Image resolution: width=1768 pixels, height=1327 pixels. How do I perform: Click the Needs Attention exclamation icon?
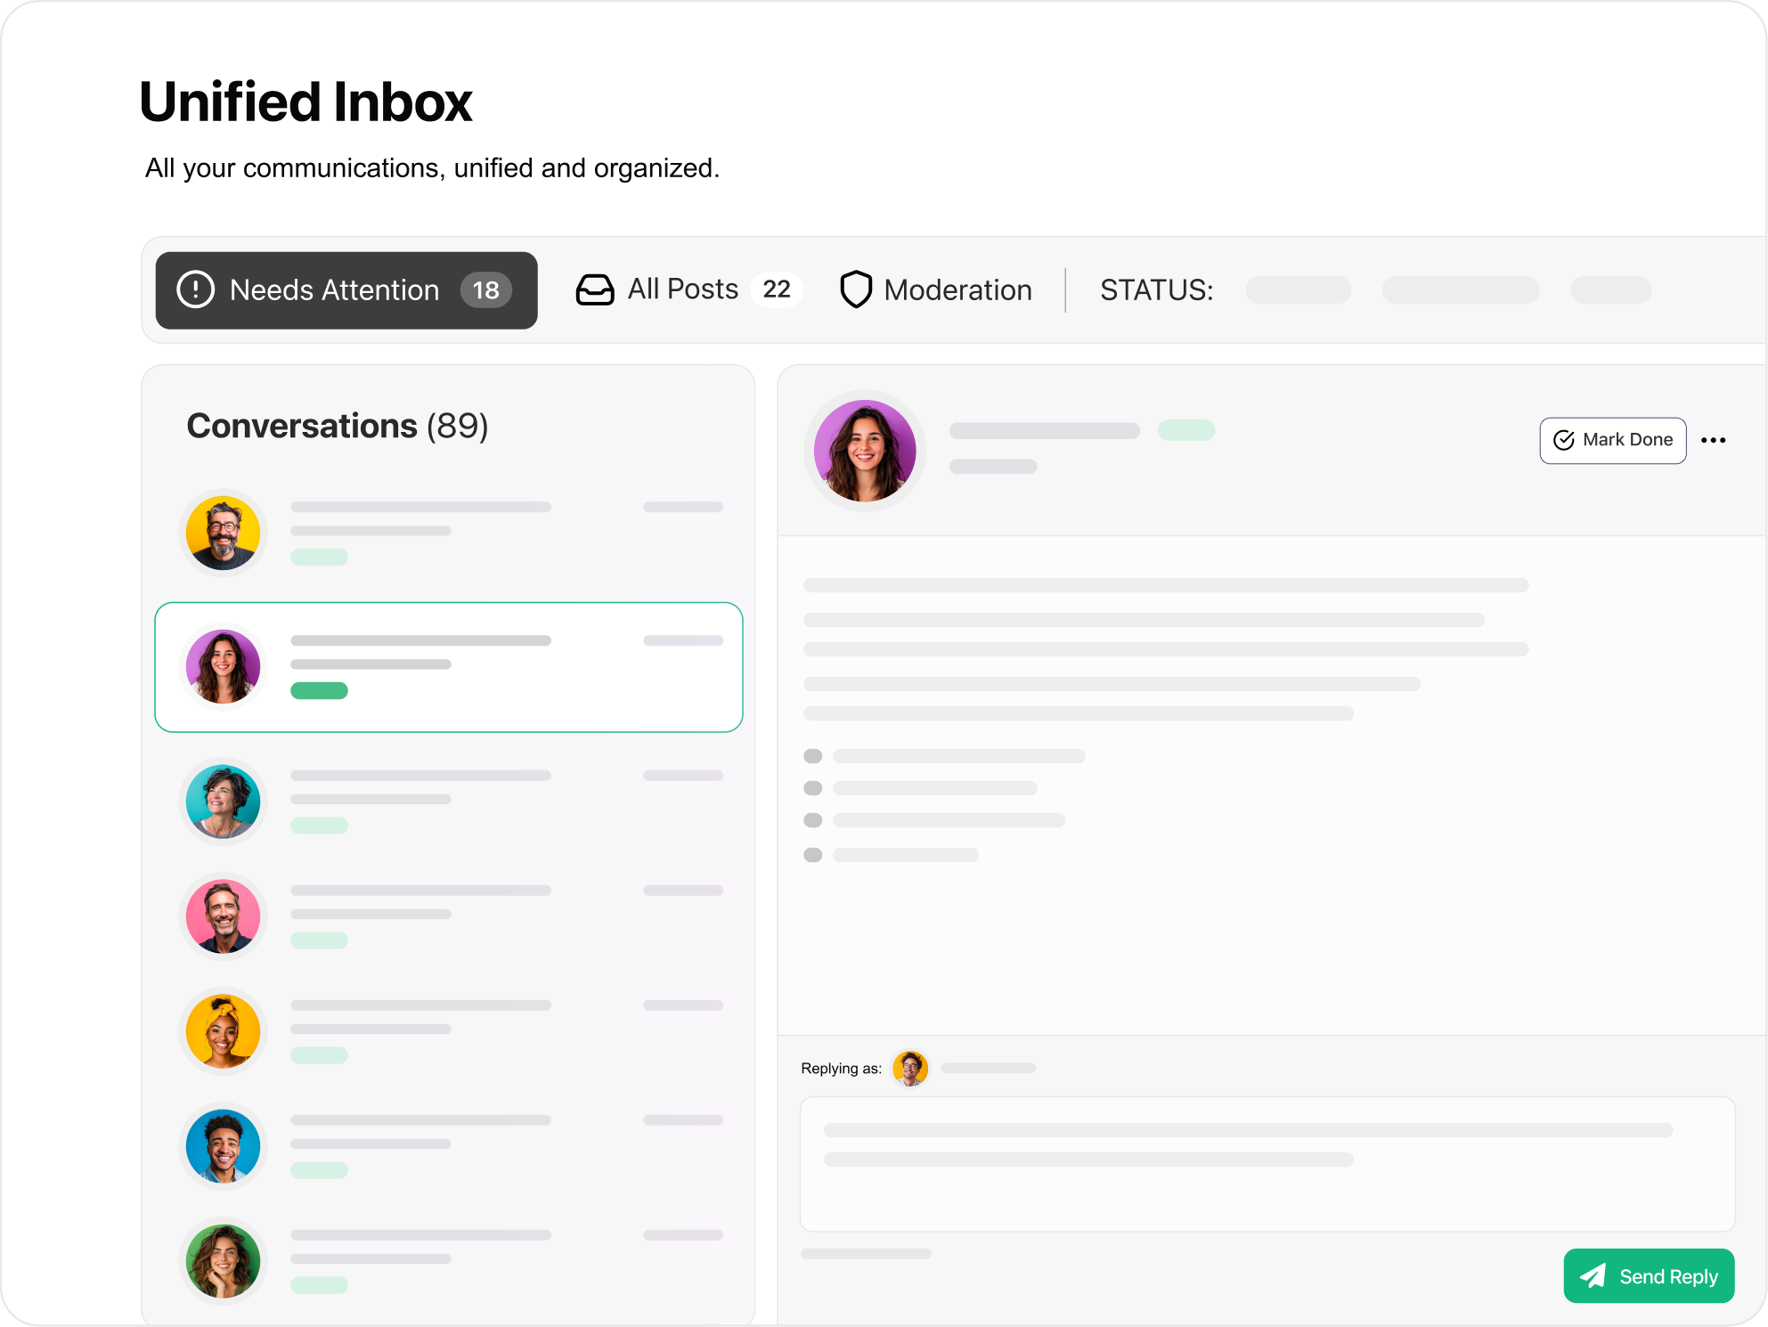(x=196, y=289)
